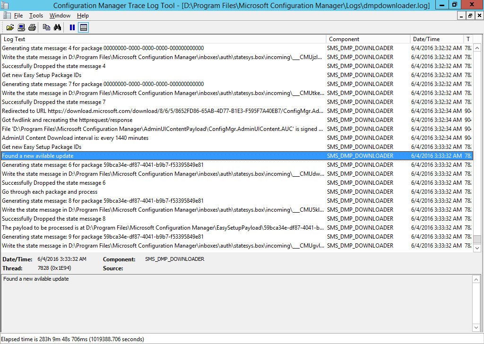Pause log monitoring button
The height and width of the screenshot is (344, 484).
(72, 27)
